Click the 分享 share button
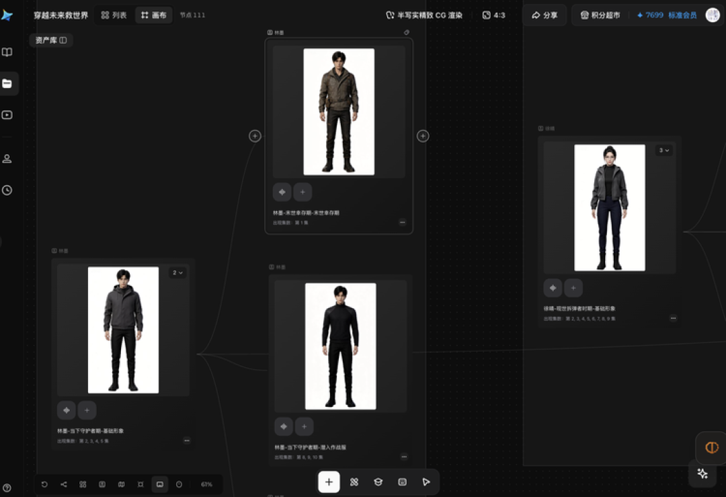 click(544, 15)
